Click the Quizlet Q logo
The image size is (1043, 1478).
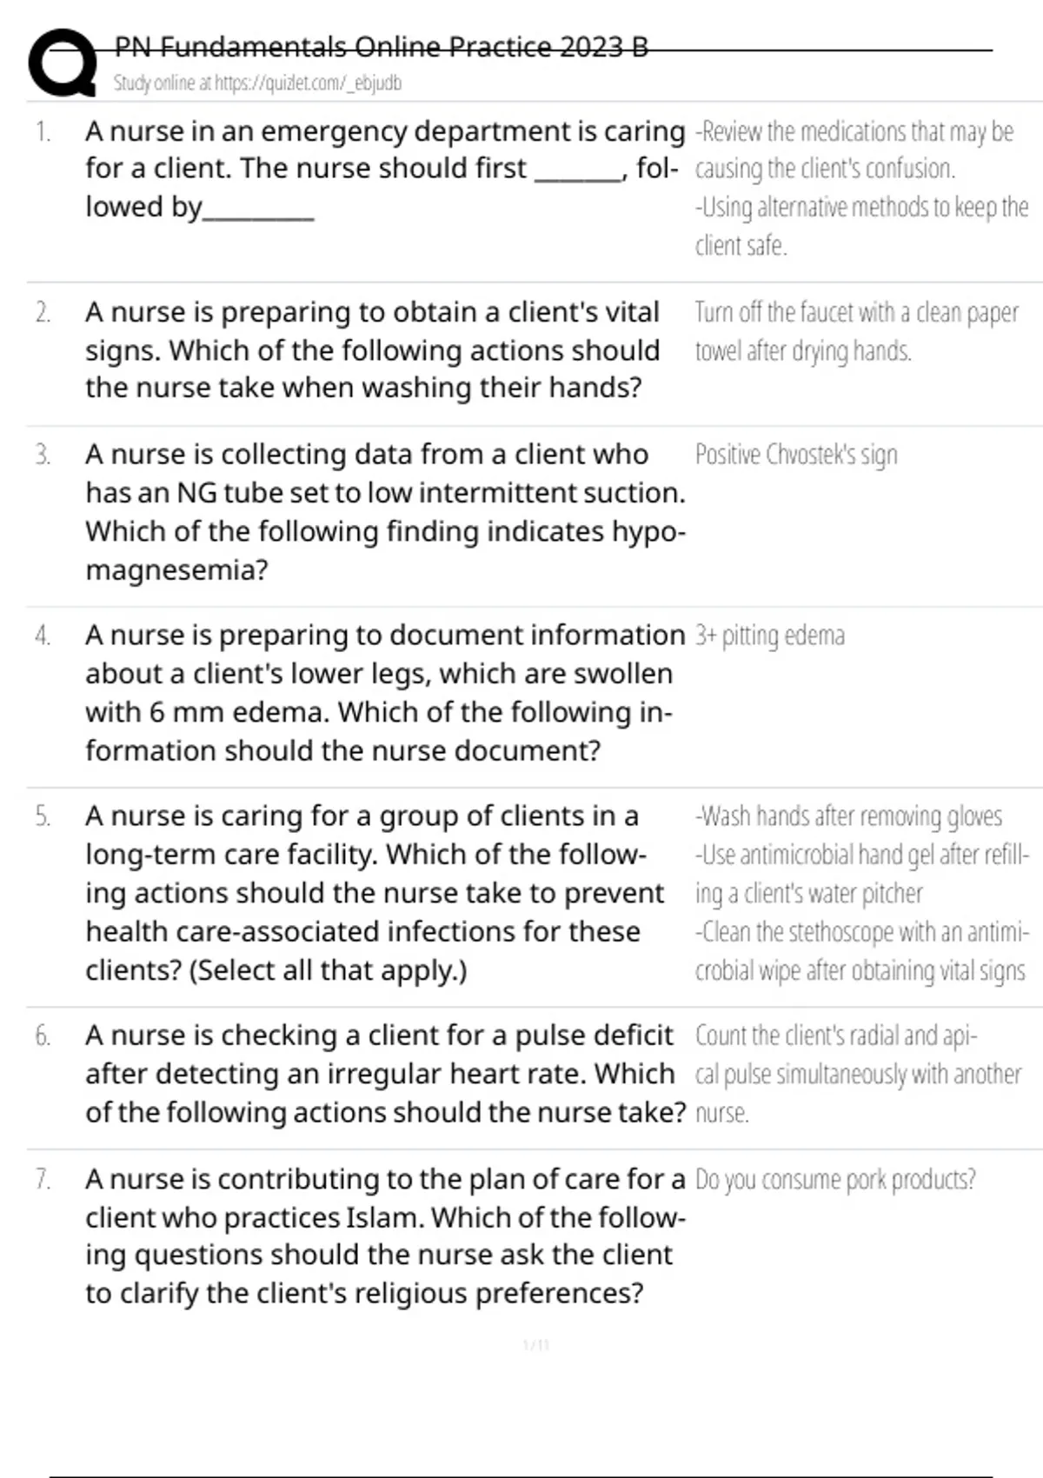(63, 62)
